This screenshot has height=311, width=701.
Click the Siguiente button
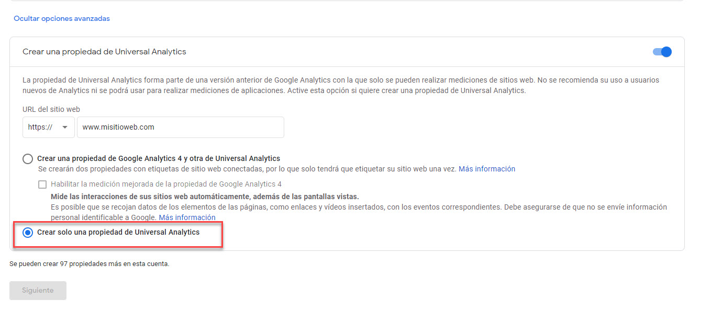point(38,290)
